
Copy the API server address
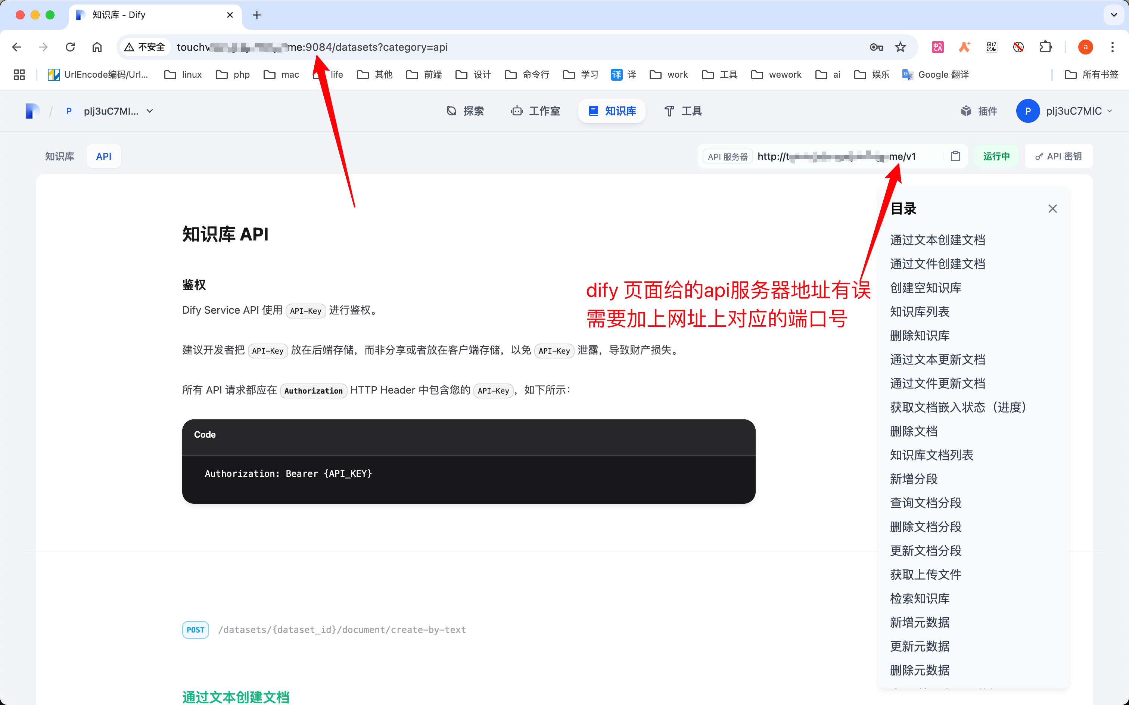click(x=955, y=156)
